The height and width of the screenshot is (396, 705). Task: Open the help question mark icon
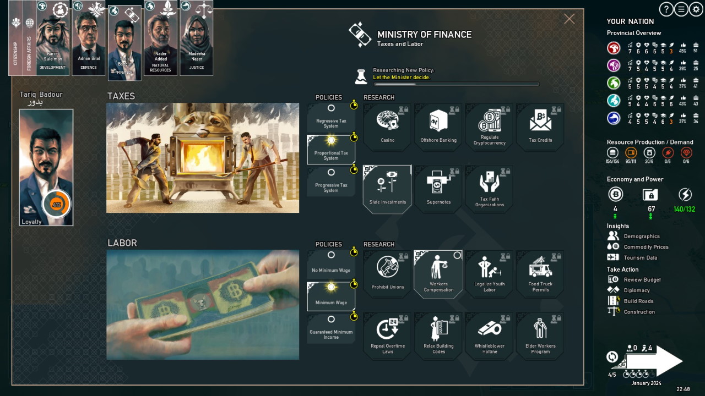pos(666,9)
